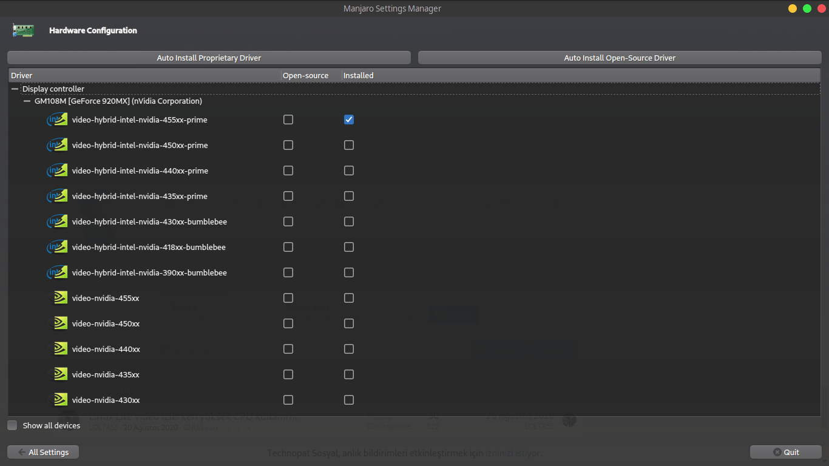Viewport: 829px width, 466px height.
Task: Check Installed for video-hybrid-intel-nvidia-430xx-bumblebee
Action: (349, 221)
